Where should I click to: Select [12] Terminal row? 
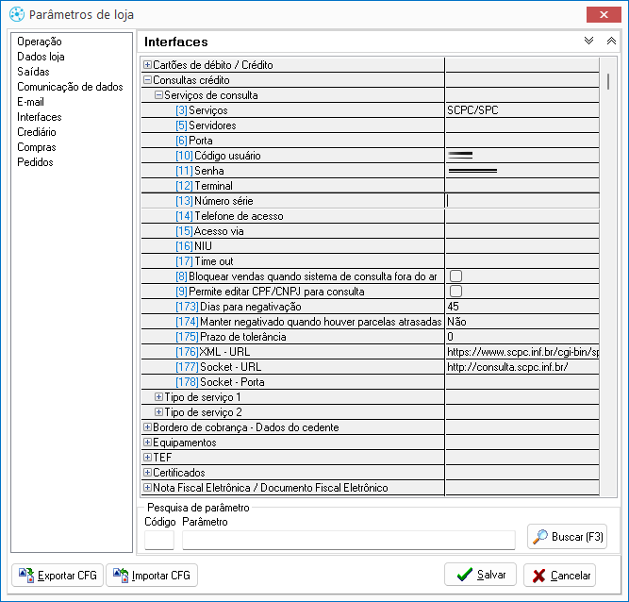pos(292,186)
